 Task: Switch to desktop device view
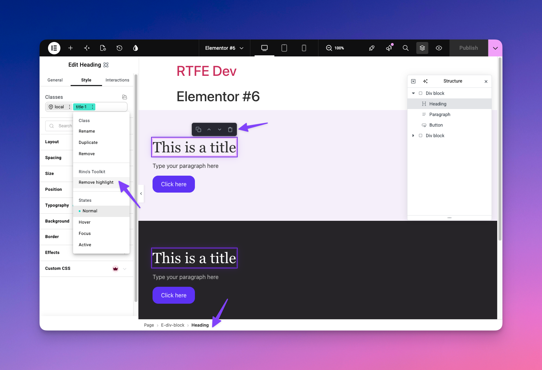[264, 48]
